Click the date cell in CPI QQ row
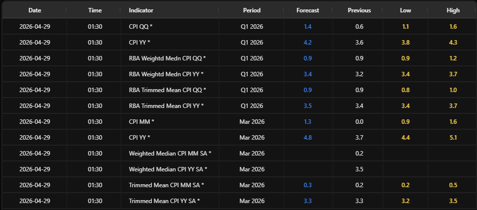The image size is (477, 210). point(35,27)
